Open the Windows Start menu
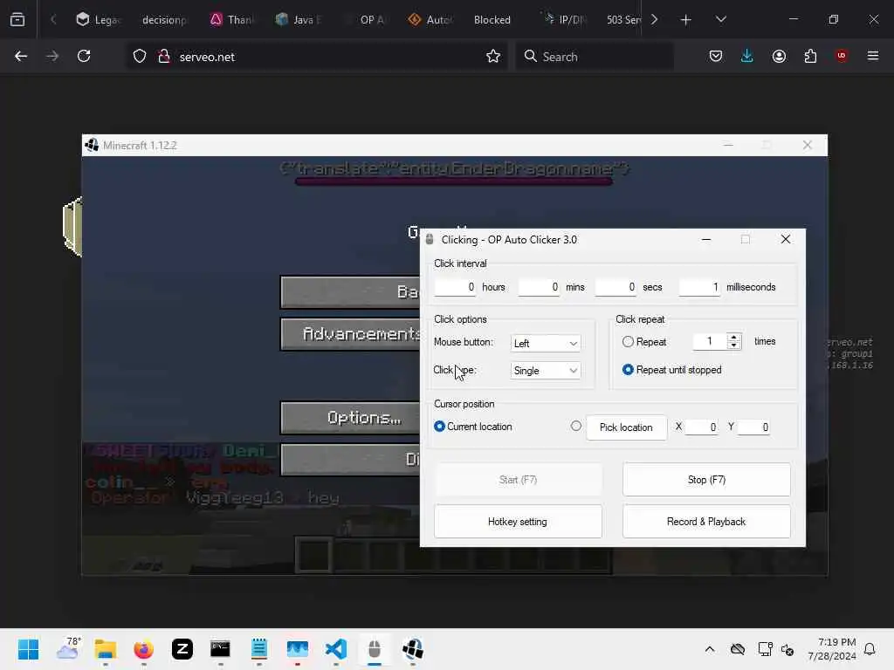Viewport: 894px width, 670px height. (28, 649)
